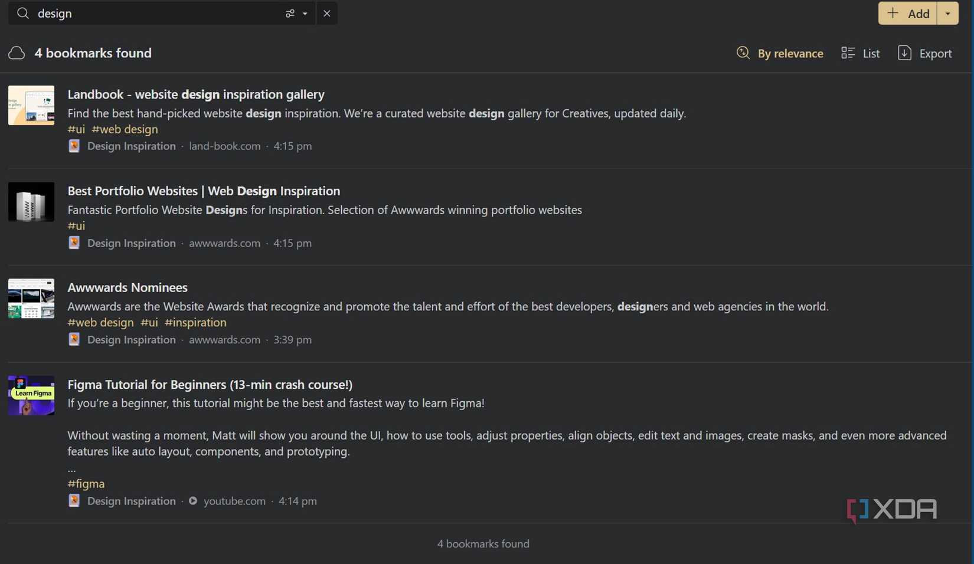Clear the design search query
This screenshot has height=564, width=974.
[x=326, y=13]
